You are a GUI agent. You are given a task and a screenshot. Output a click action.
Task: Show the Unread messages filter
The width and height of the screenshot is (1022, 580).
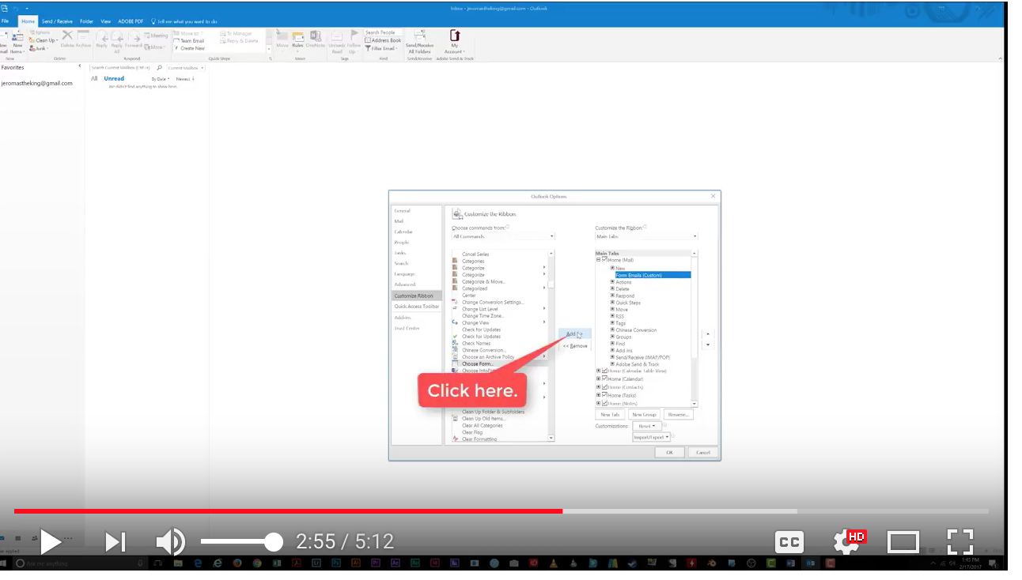[114, 78]
